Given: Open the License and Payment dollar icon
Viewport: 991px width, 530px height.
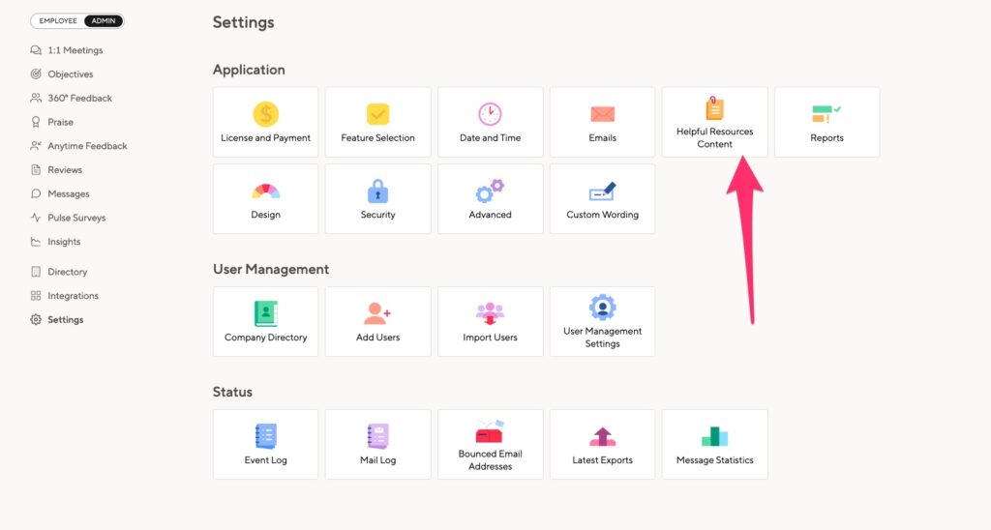Looking at the screenshot, I should click(x=265, y=114).
